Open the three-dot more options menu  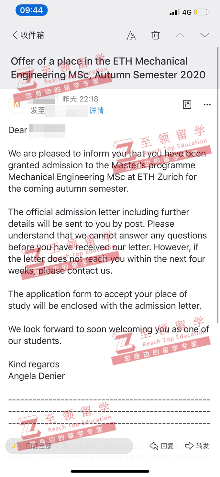coord(207,105)
